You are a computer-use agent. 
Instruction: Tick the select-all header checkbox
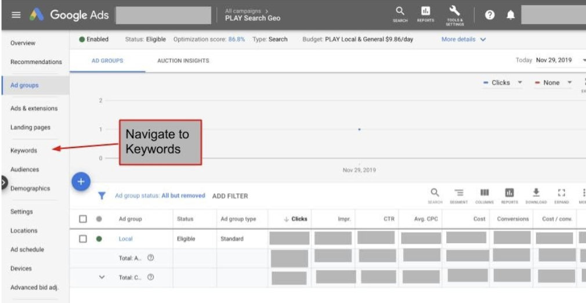coord(83,219)
